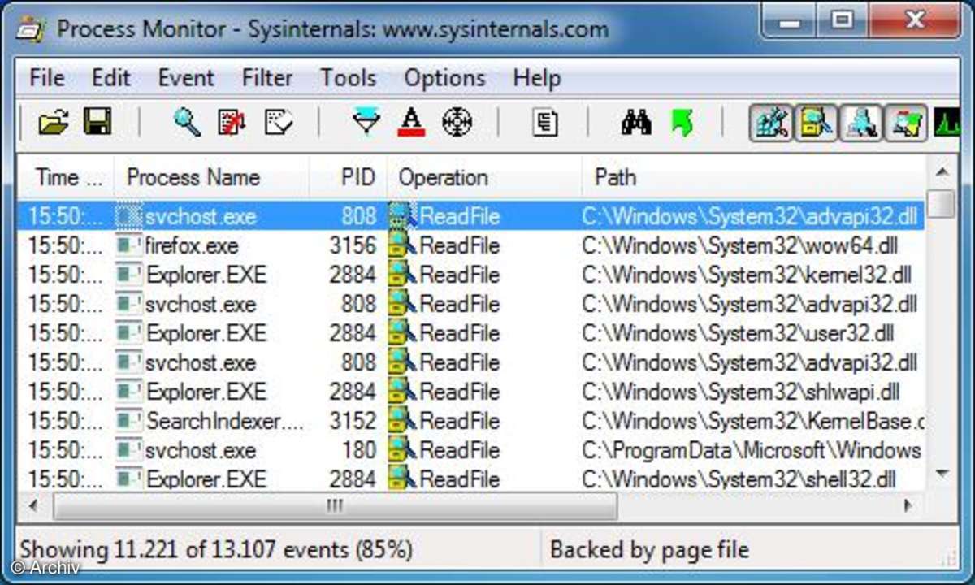The width and height of the screenshot is (975, 585).
Task: Open the Filter menu
Action: tap(267, 78)
